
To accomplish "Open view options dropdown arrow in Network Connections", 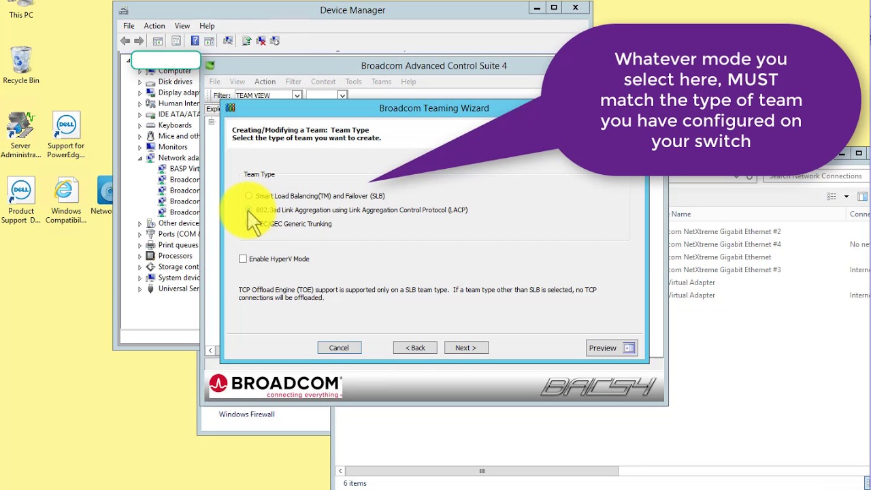I will pyautogui.click(x=847, y=197).
